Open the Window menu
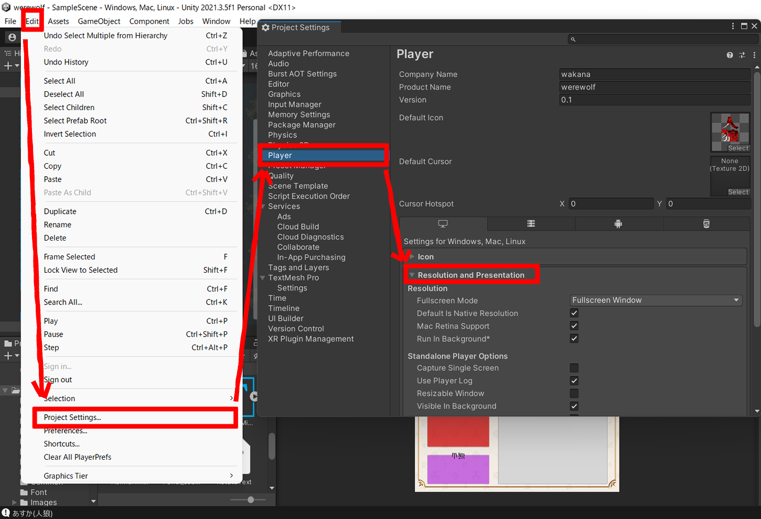This screenshot has height=519, width=761. pos(216,21)
